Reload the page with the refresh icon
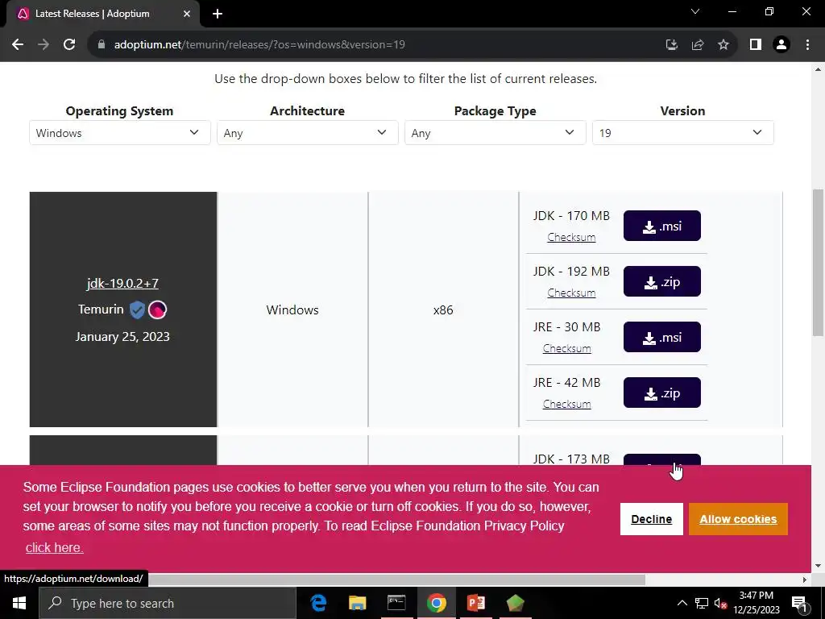825x619 pixels. coord(69,45)
